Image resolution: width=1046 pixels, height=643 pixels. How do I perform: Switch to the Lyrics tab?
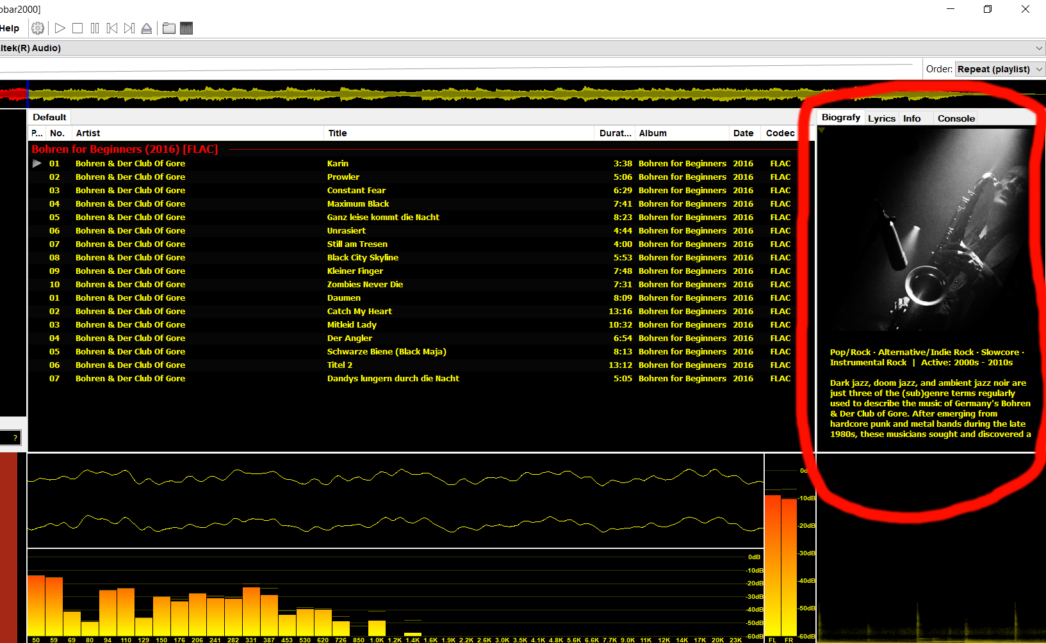click(x=881, y=118)
